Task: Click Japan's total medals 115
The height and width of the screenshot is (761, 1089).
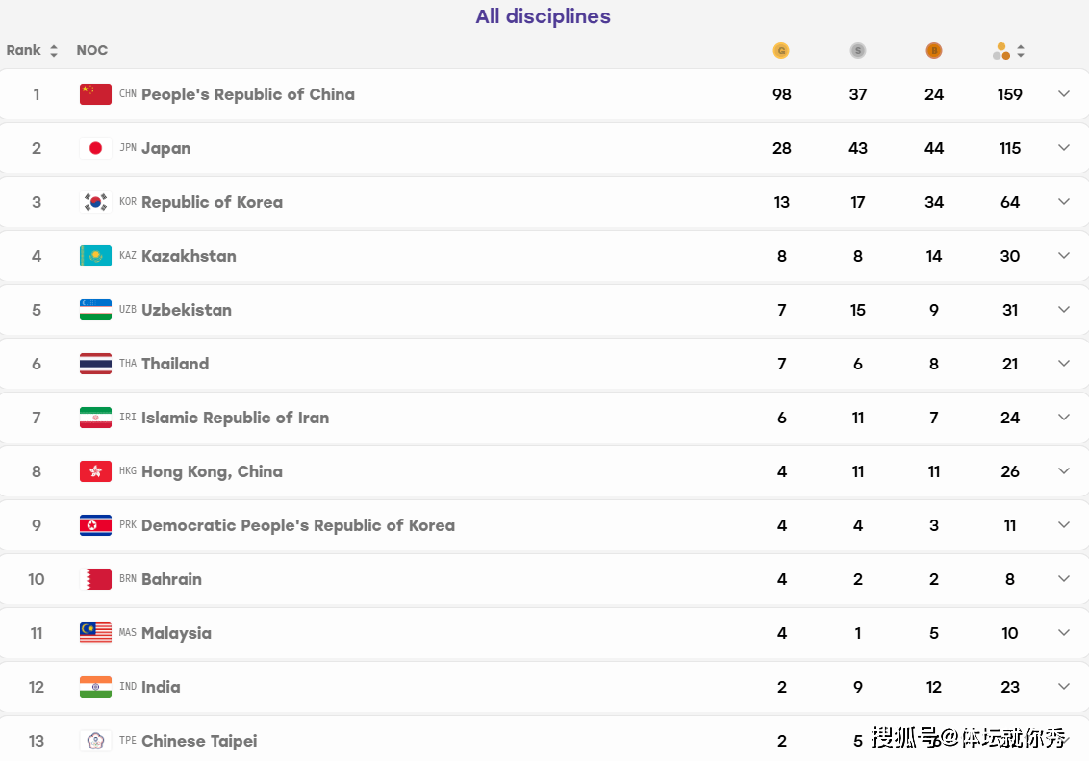Action: (x=1010, y=148)
